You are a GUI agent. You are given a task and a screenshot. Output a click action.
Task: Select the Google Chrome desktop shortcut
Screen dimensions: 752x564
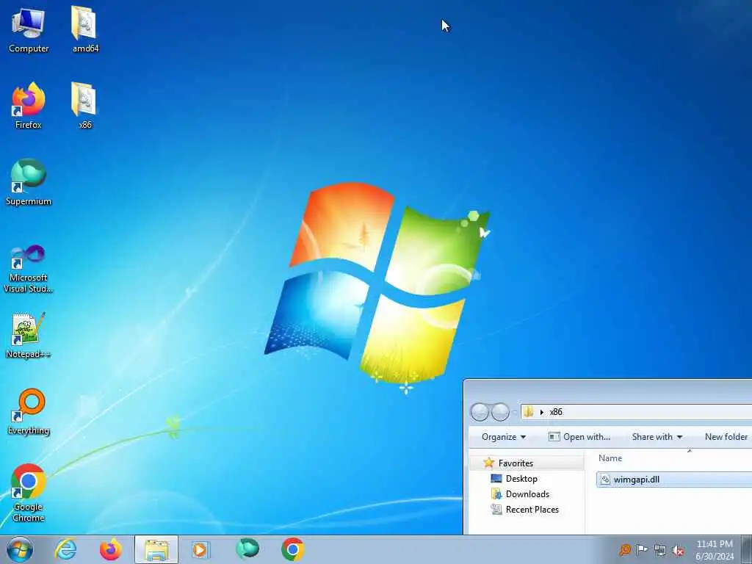tap(29, 493)
